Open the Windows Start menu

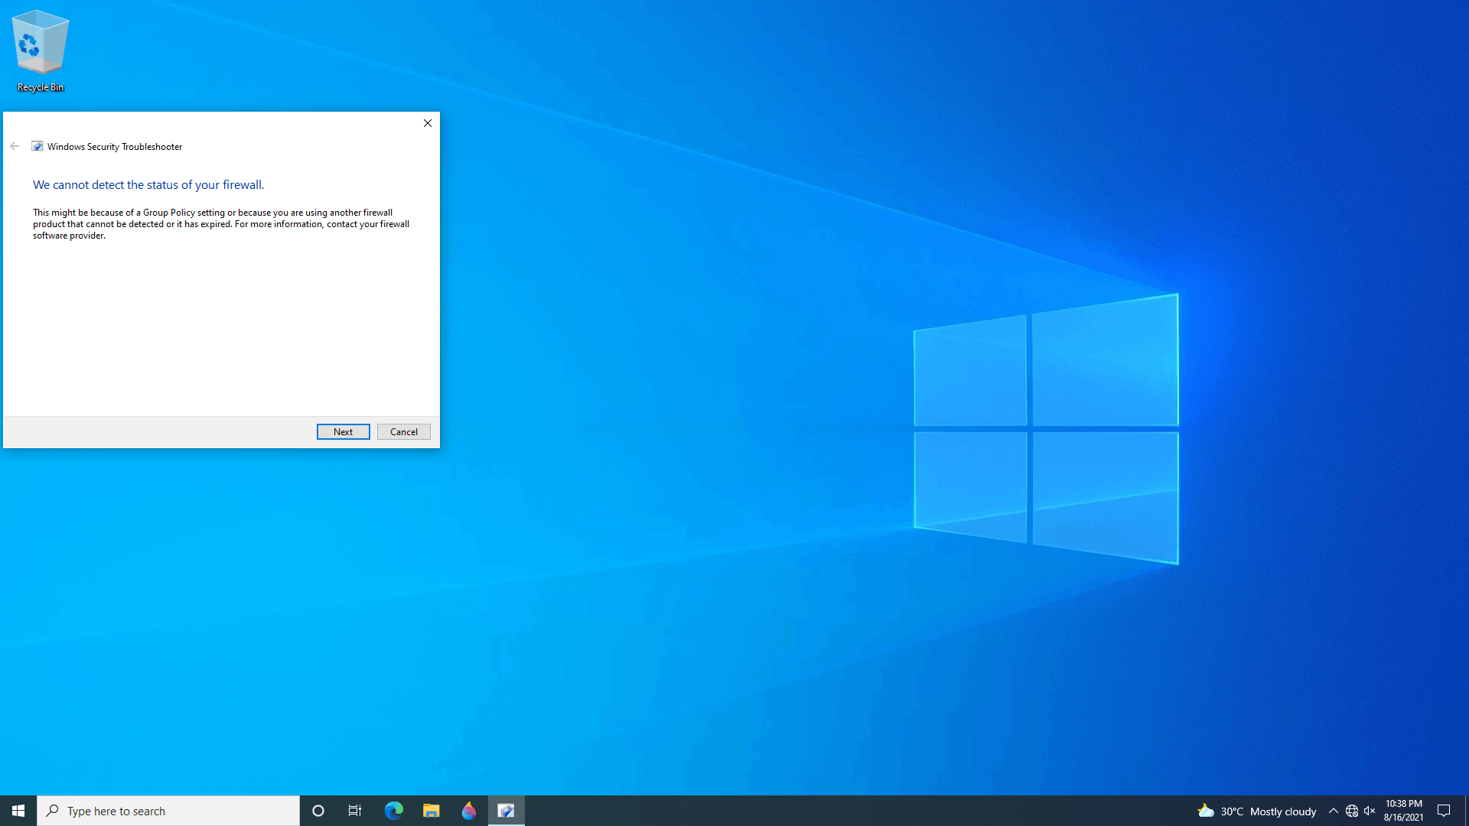coord(18,811)
